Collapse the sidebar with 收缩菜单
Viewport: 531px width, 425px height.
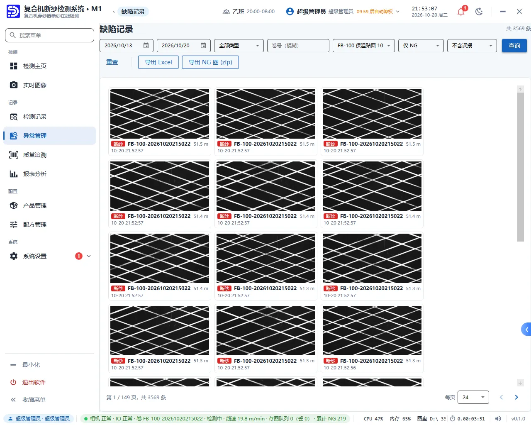pos(50,400)
